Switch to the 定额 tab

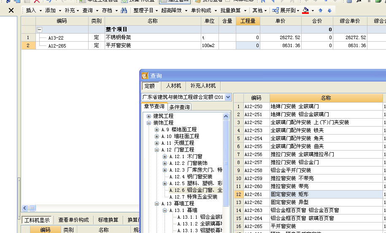click(x=150, y=86)
